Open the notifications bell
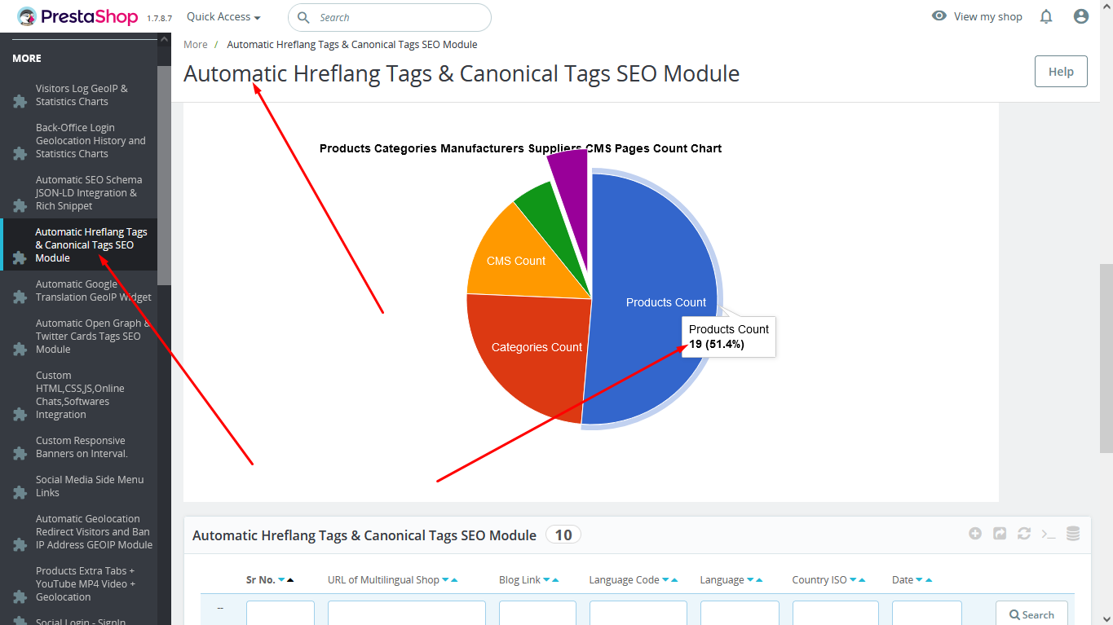Viewport: 1113px width, 625px height. (x=1046, y=16)
